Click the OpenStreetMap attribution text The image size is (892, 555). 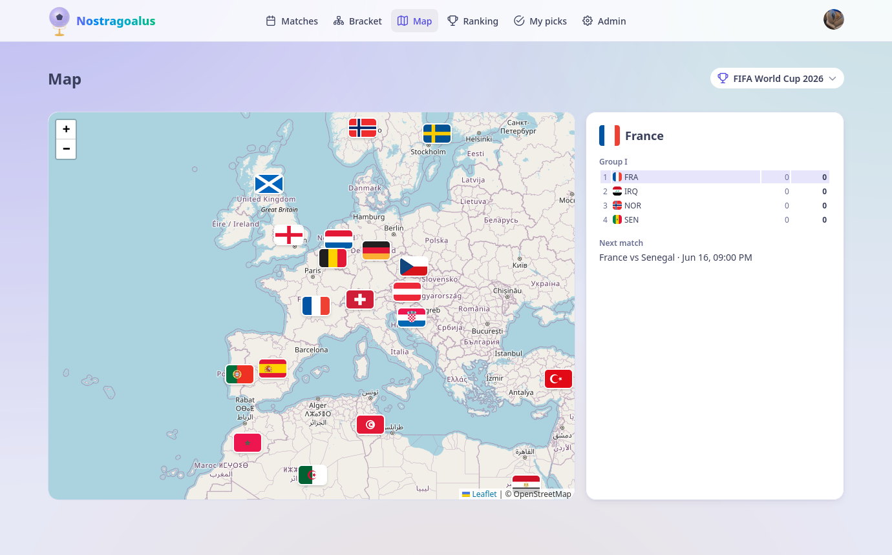[538, 494]
